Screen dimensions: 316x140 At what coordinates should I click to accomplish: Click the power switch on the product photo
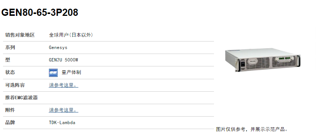coord(243,64)
